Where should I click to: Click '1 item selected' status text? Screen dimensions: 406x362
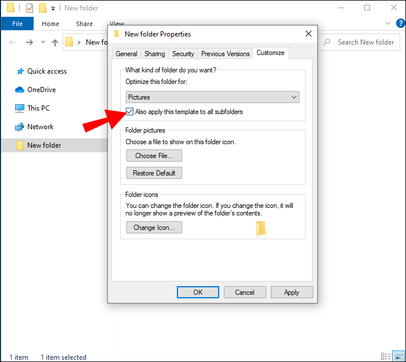click(63, 357)
